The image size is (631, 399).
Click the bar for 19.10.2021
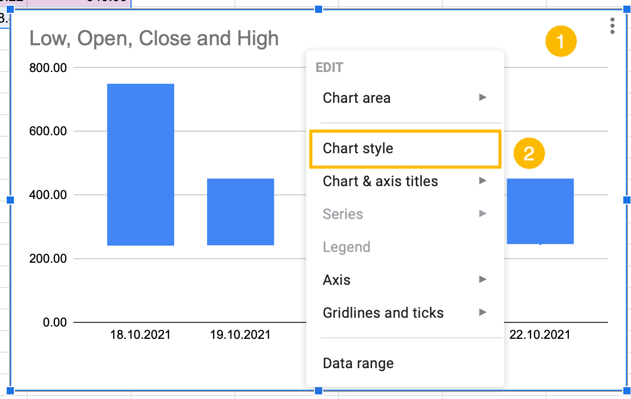point(240,211)
